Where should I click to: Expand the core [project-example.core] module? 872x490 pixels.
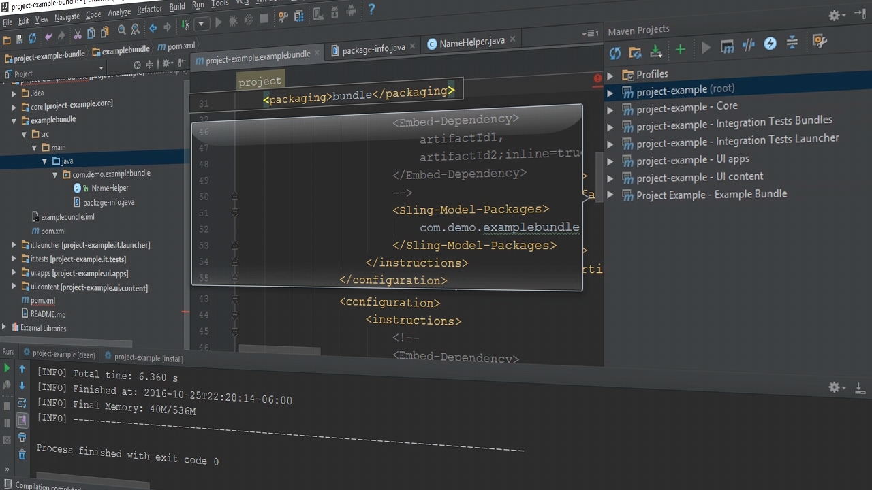tap(14, 107)
